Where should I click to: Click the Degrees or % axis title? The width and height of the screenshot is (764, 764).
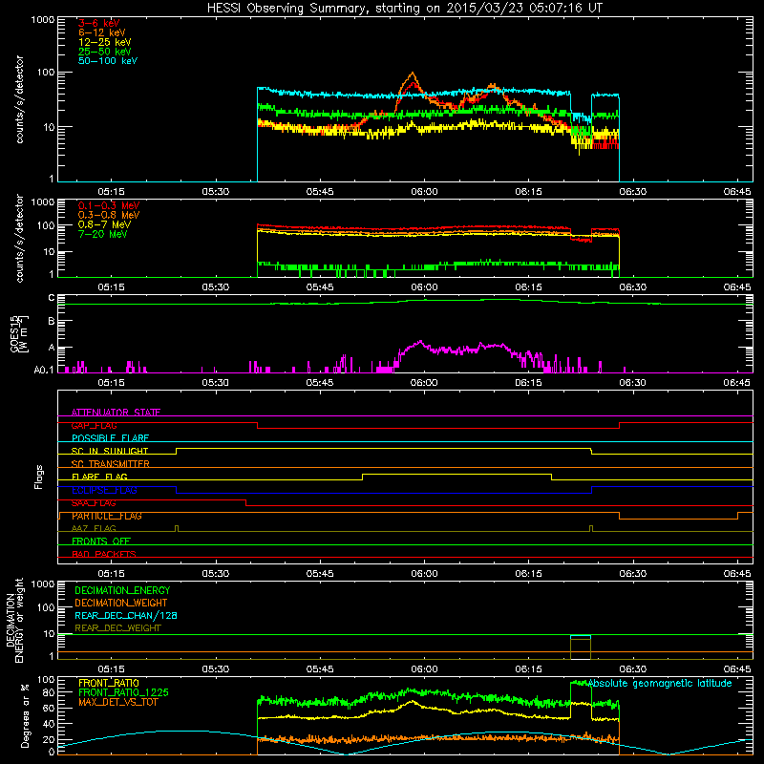pos(25,716)
